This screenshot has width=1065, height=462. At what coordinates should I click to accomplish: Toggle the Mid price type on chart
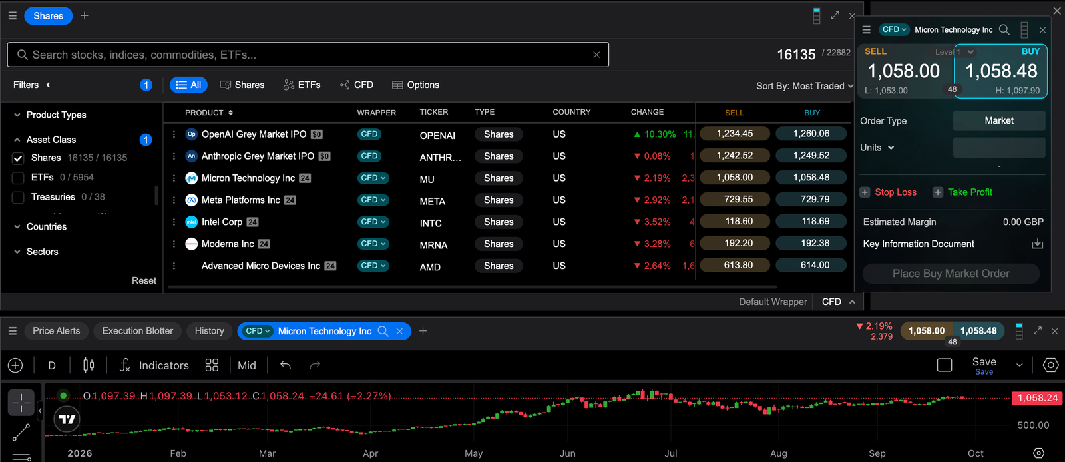coord(246,365)
